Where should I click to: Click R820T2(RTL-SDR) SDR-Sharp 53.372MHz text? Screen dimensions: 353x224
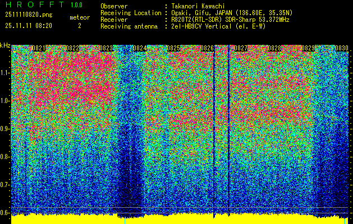[230, 20]
